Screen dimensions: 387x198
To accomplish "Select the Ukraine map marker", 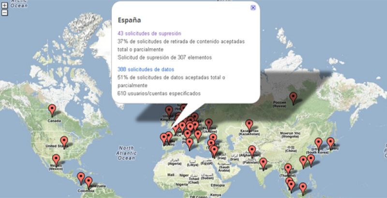I will click(x=208, y=124).
